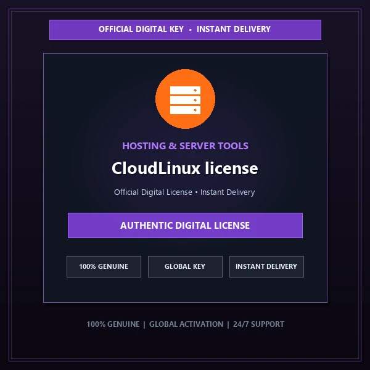This screenshot has height=370, width=370.
Task: Select the Instant Delivery badge
Action: pyautogui.click(x=266, y=266)
